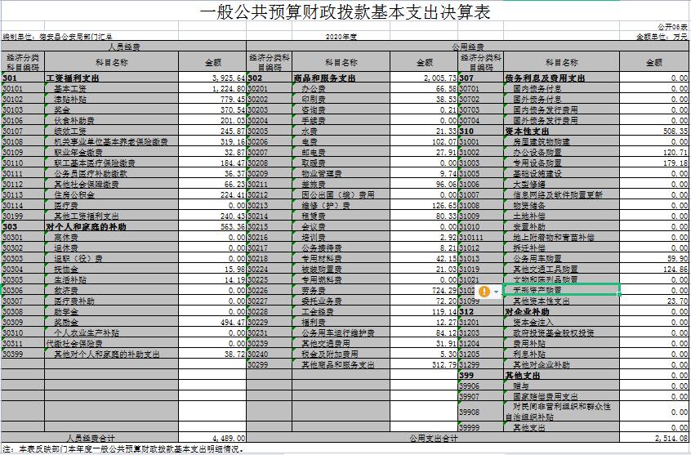
Task: Open the error indicator dropdown arrow
Action: coord(496,291)
